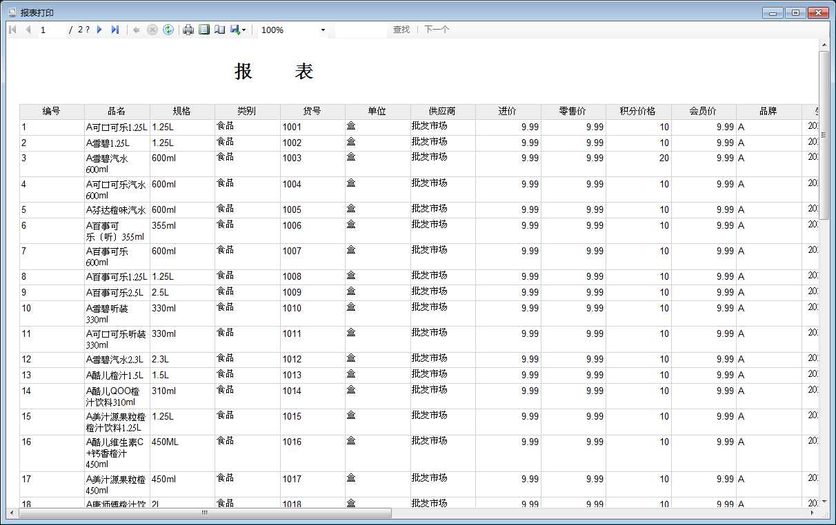
Task: Click the 报表 report title
Action: [274, 71]
